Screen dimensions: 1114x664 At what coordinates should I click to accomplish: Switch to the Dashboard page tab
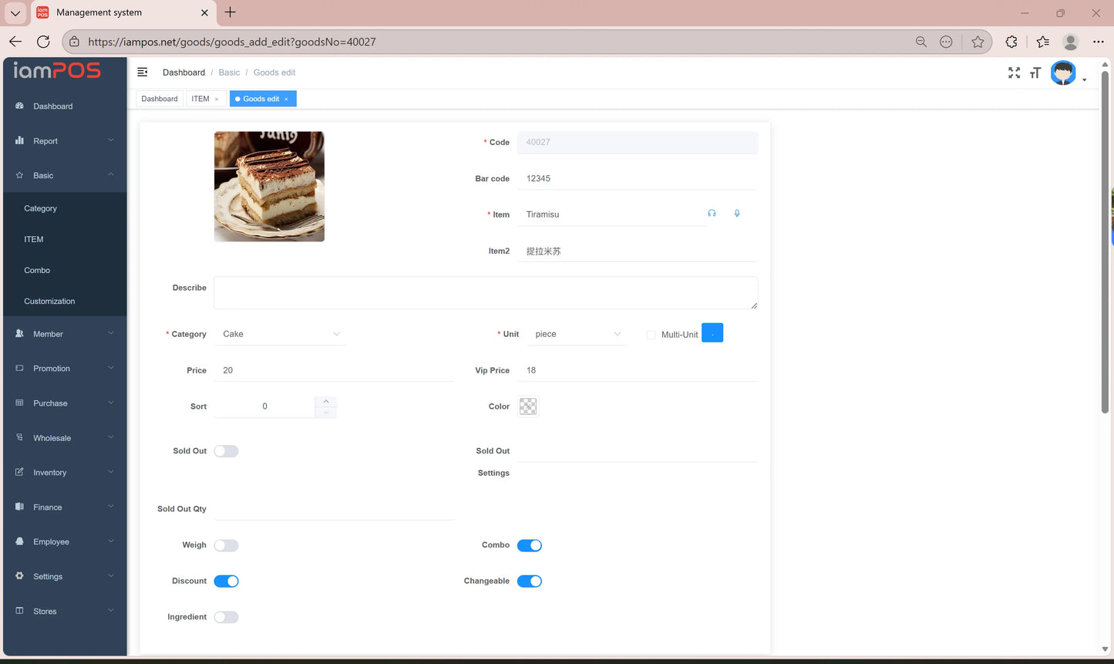(x=160, y=99)
